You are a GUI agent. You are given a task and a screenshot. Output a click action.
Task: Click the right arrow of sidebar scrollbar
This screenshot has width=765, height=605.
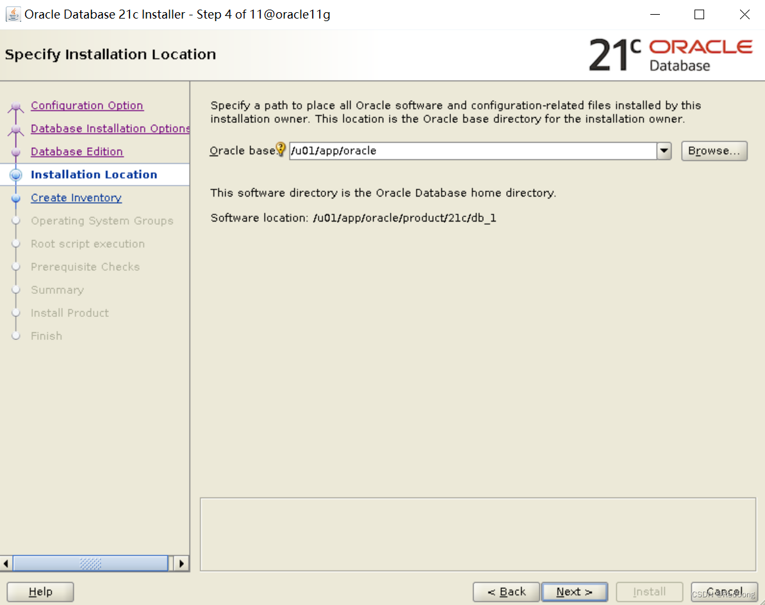(181, 563)
